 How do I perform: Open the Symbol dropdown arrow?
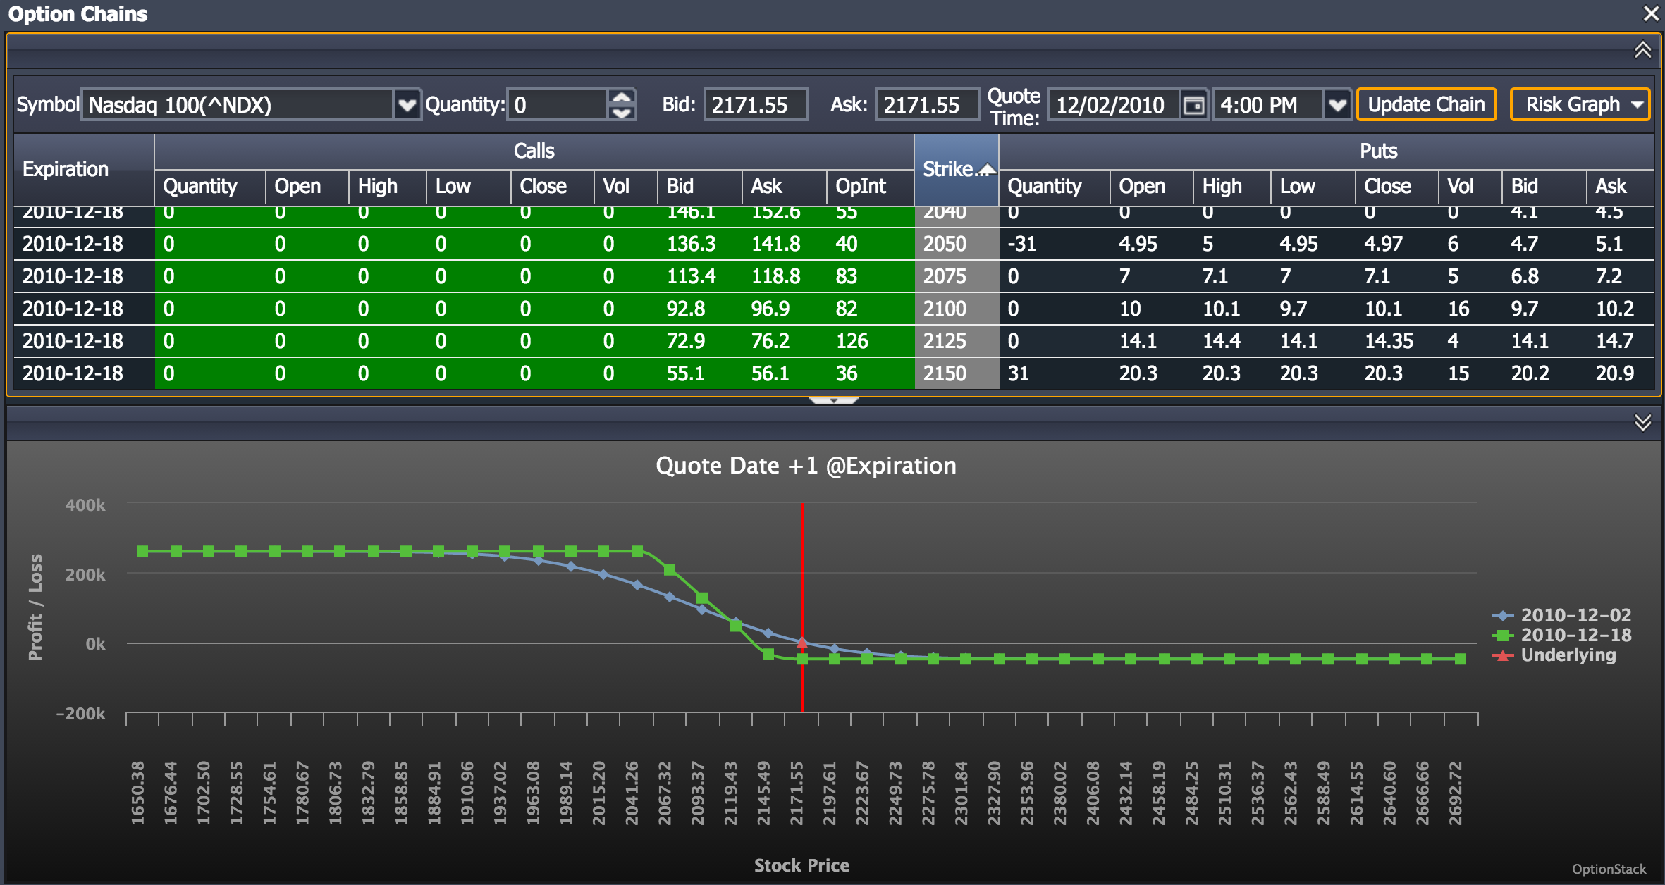pyautogui.click(x=407, y=105)
